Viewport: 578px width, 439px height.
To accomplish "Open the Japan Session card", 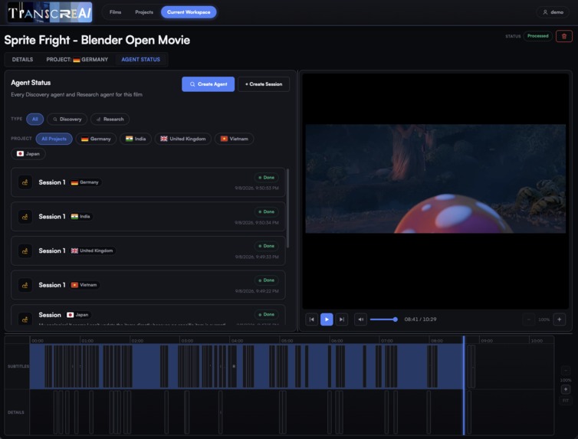I will (x=148, y=315).
